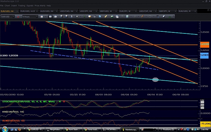
Task: Select the dashed ellipse marker on the chart
Action: pos(155,80)
